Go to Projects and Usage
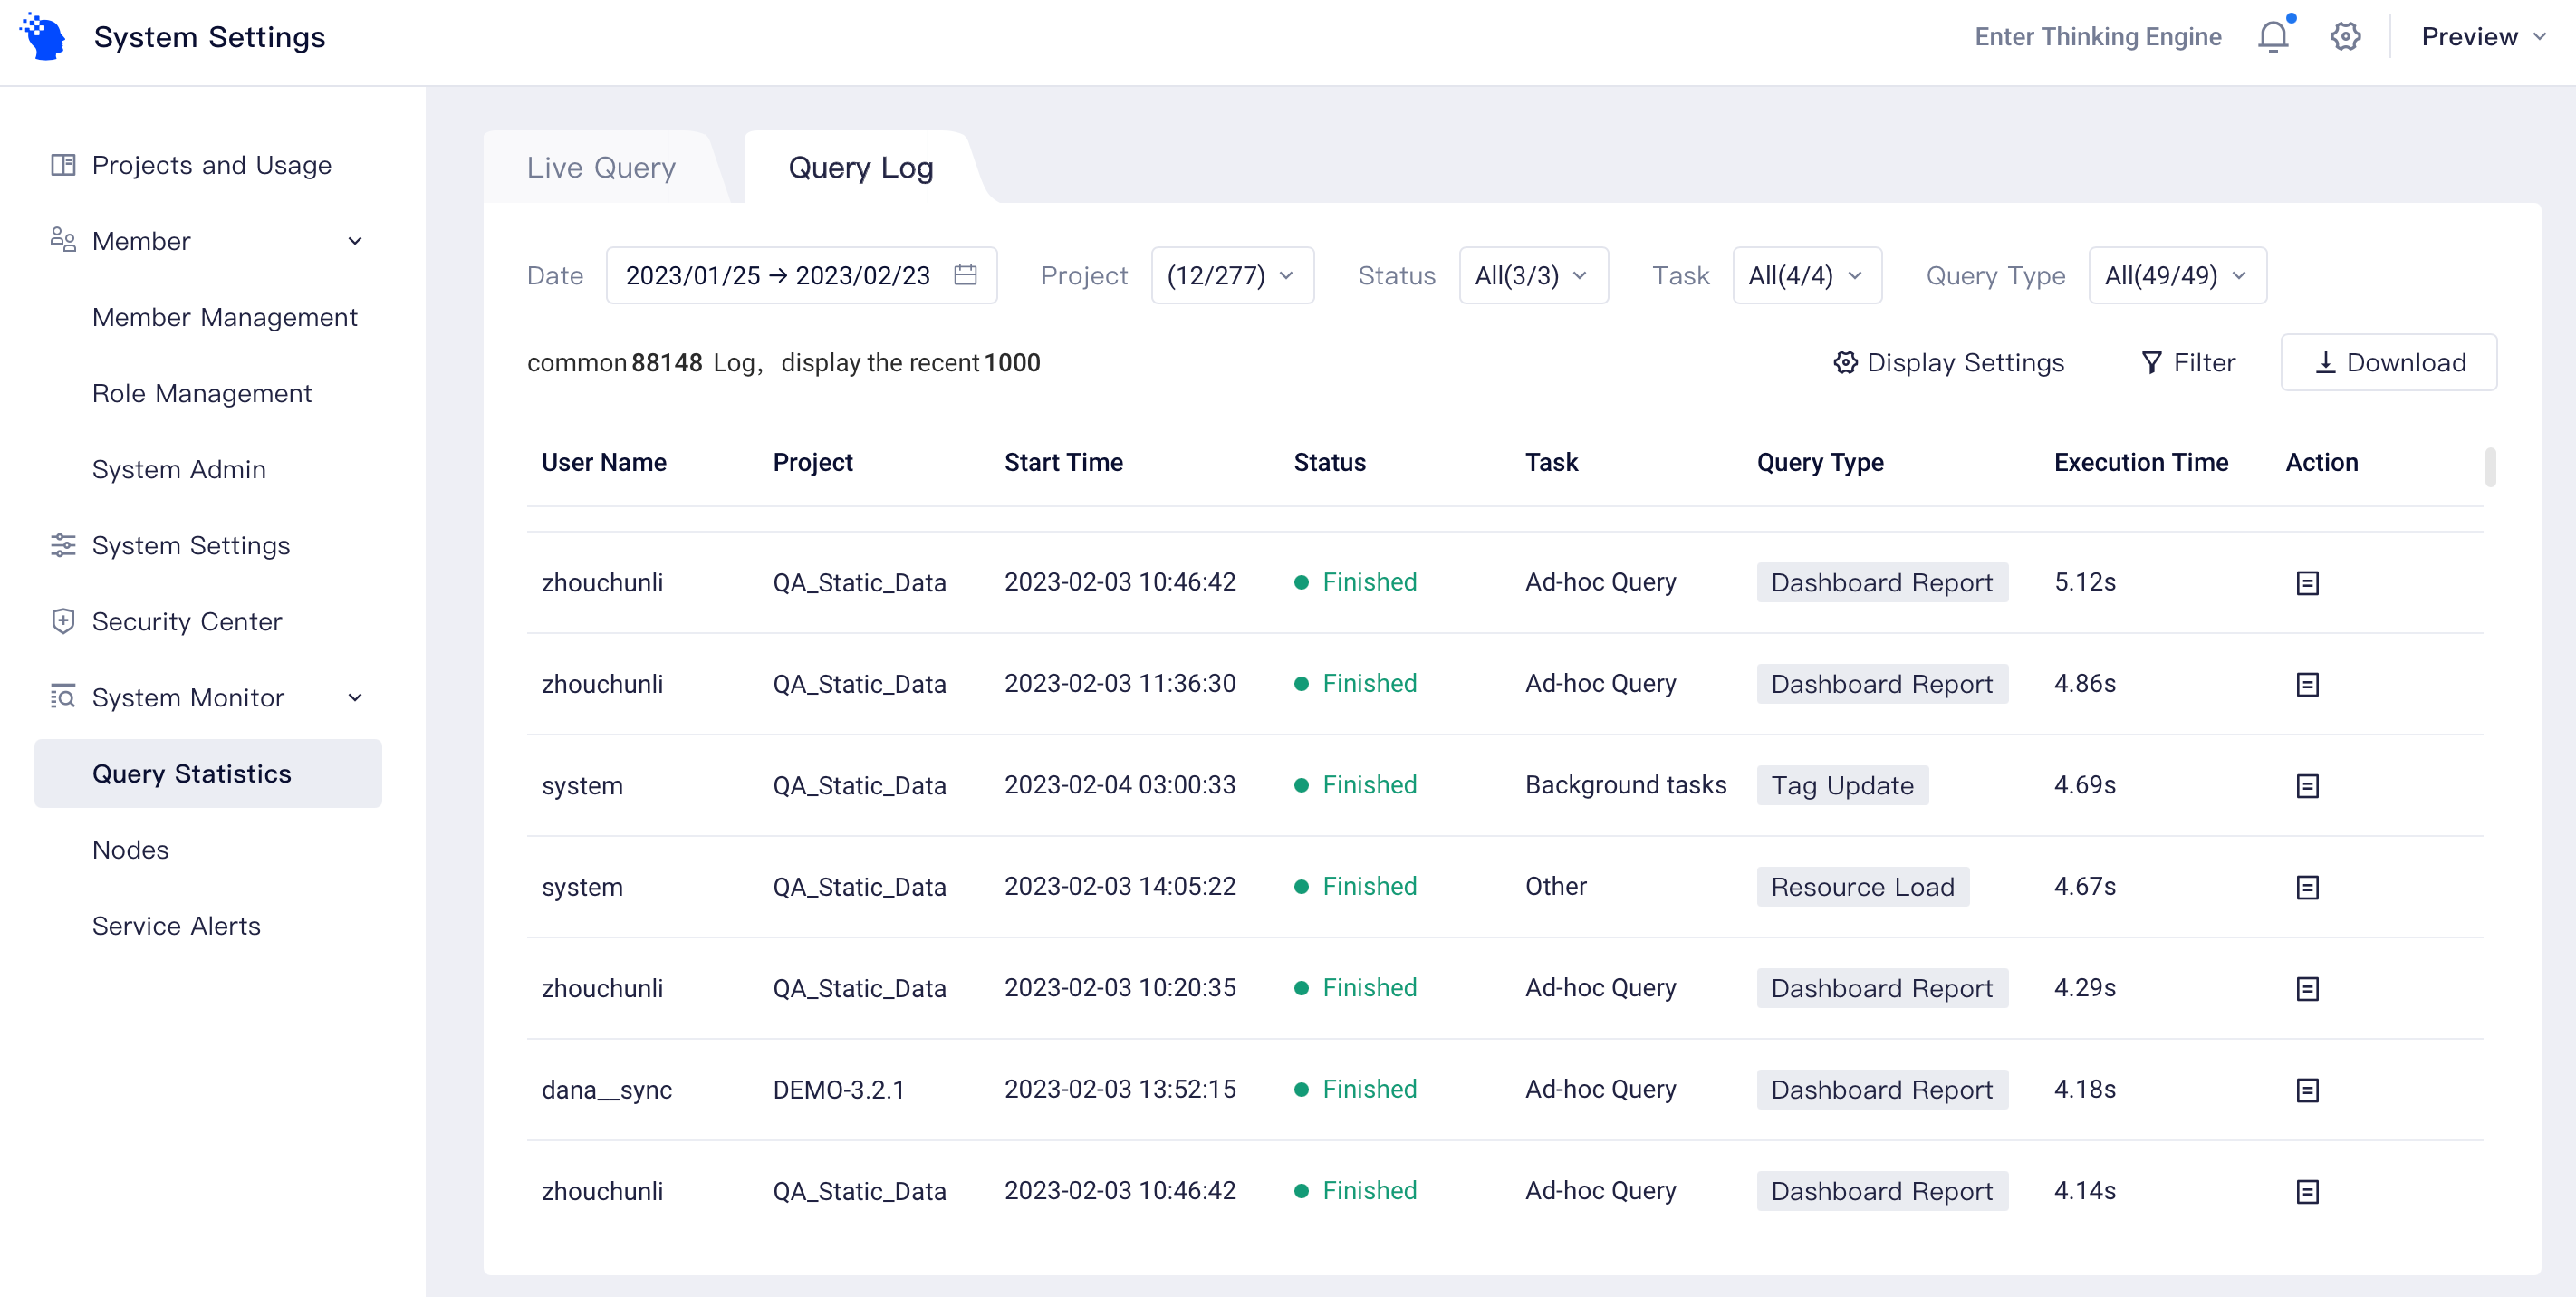Image resolution: width=2576 pixels, height=1297 pixels. (212, 165)
